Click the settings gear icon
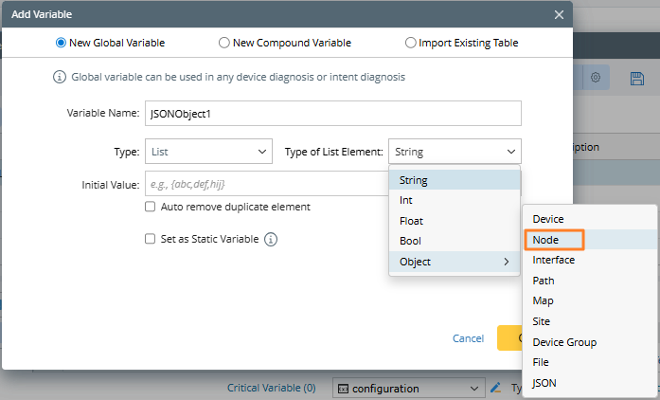The height and width of the screenshot is (400, 660). 597,79
